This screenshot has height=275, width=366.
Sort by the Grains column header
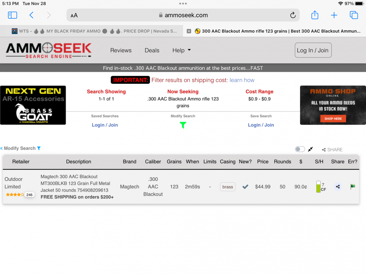[x=174, y=162]
